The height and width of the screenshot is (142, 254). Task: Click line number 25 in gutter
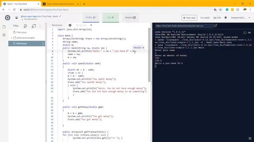(52, 107)
